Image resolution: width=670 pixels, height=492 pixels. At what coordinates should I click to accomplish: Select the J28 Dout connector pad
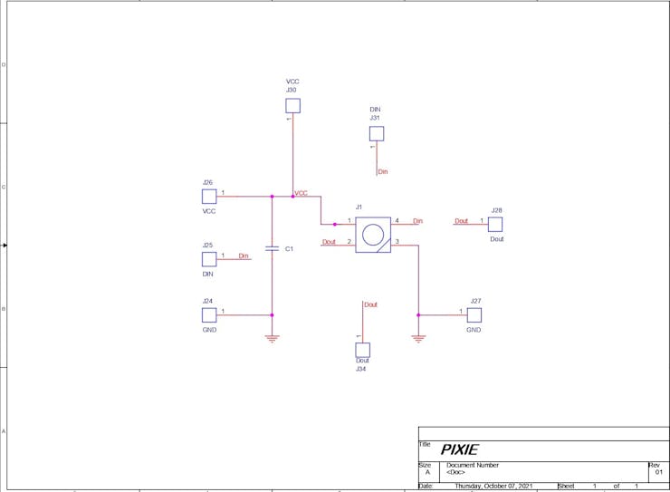[495, 225]
